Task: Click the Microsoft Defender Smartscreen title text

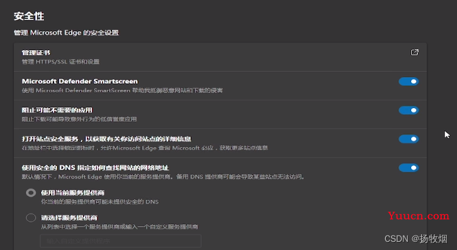Action: tap(80, 82)
